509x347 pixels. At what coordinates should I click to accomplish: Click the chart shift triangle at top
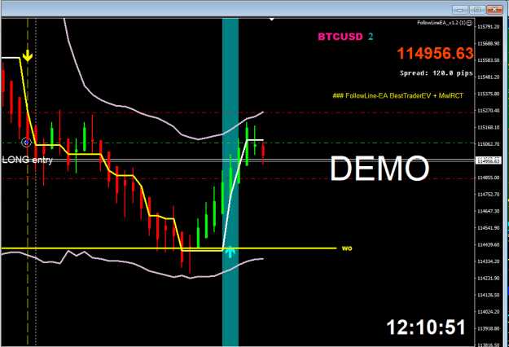pos(272,20)
